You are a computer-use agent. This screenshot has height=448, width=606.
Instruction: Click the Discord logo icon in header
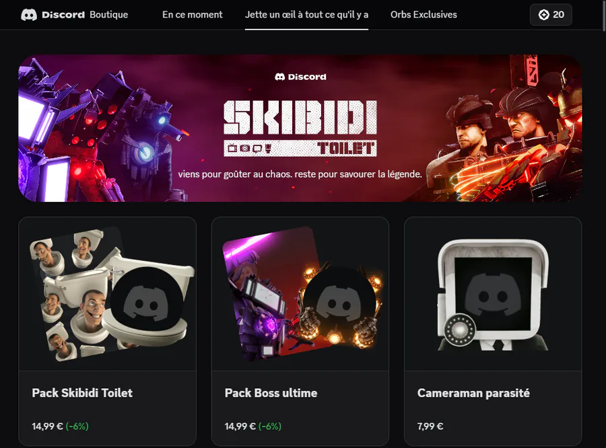(x=29, y=15)
